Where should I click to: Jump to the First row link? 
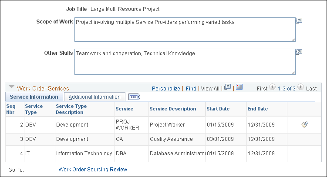(x=262, y=88)
